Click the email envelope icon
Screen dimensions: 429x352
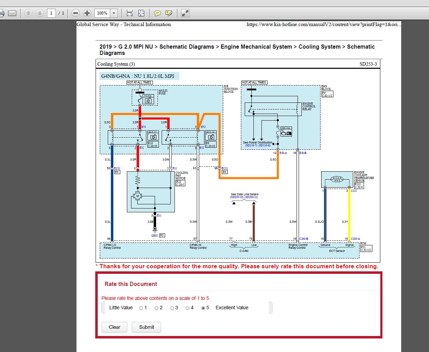tap(12, 13)
